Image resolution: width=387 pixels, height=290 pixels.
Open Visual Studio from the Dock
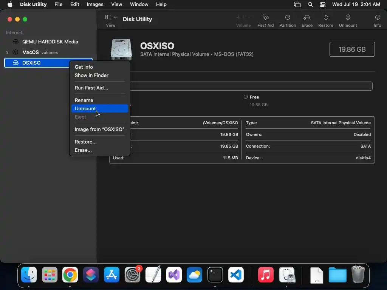tap(174, 275)
